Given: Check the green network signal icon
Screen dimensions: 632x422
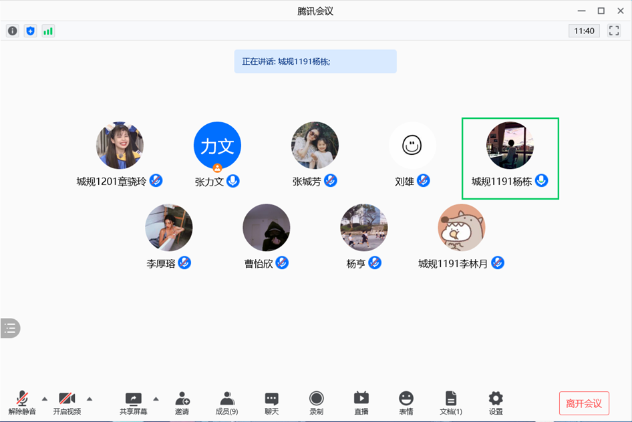Looking at the screenshot, I should (x=48, y=31).
